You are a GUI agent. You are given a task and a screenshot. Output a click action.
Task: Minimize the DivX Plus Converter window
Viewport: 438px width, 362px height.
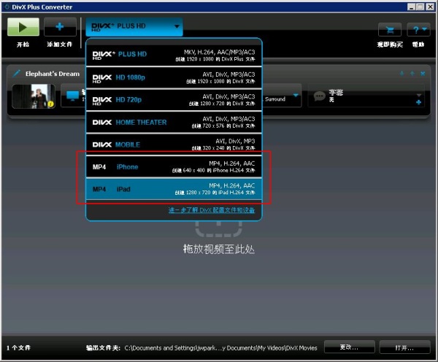pos(411,7)
